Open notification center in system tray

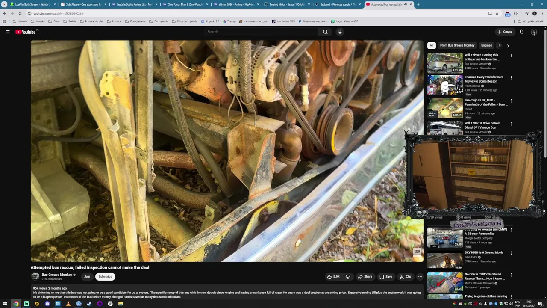tap(540, 304)
